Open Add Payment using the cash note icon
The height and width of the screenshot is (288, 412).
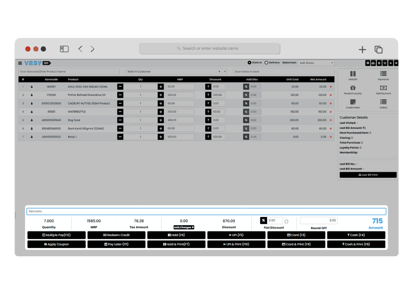tap(383, 88)
